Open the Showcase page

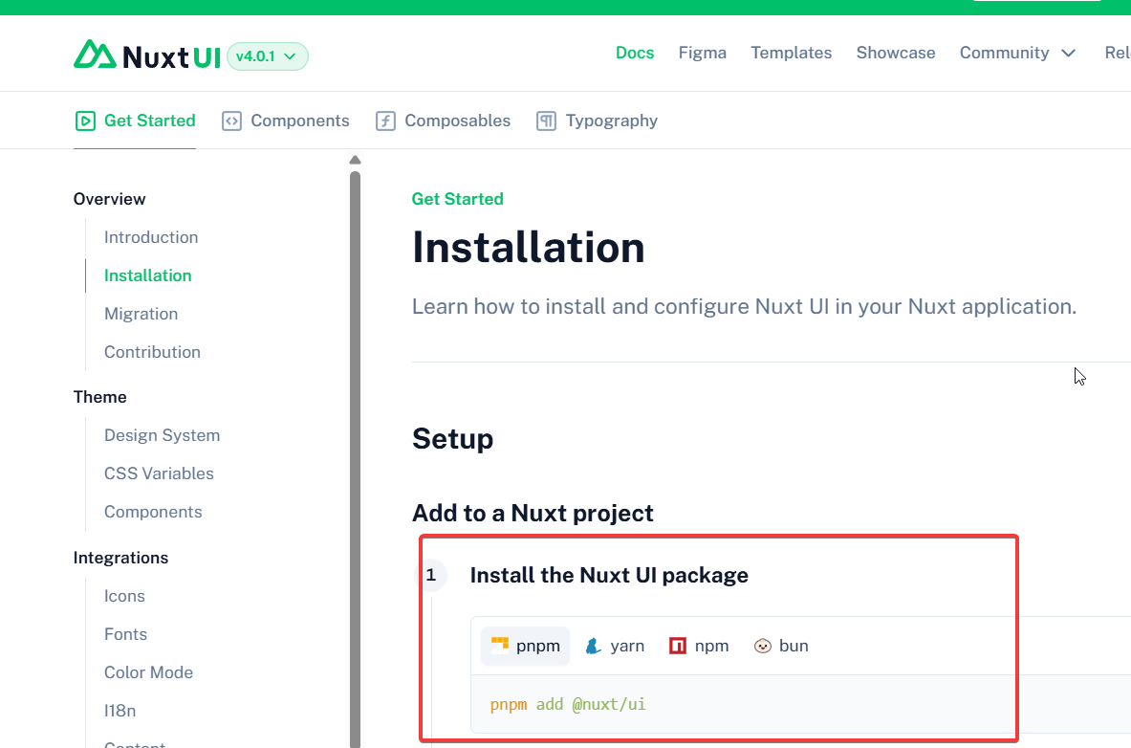click(895, 53)
